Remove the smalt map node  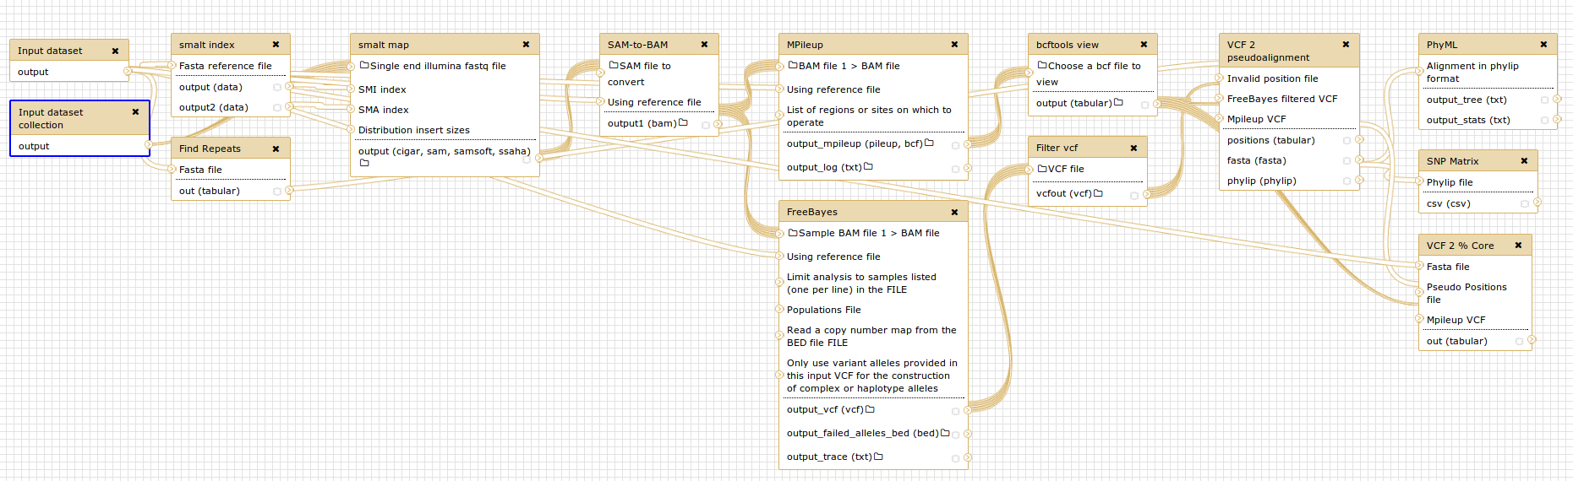526,45
